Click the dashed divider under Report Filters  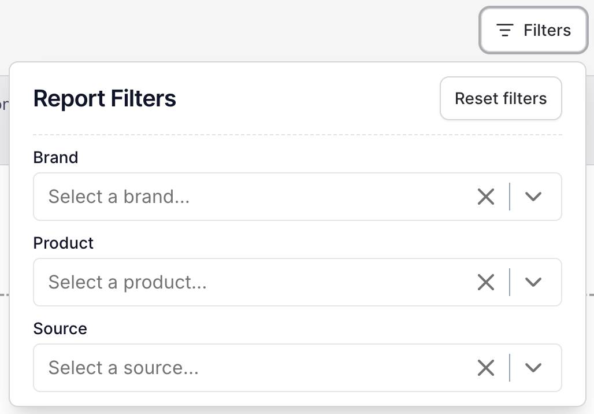coord(298,134)
